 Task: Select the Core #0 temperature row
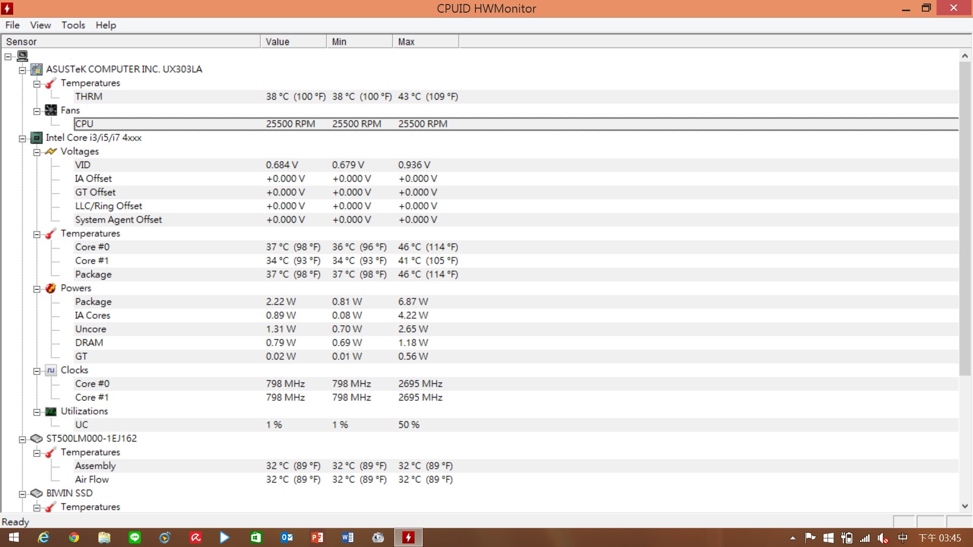[x=516, y=247]
